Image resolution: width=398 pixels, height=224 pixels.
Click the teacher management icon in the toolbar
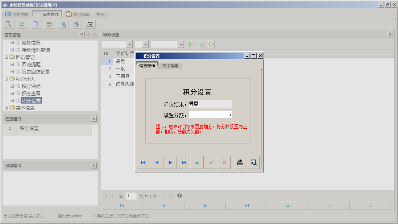click(x=49, y=24)
